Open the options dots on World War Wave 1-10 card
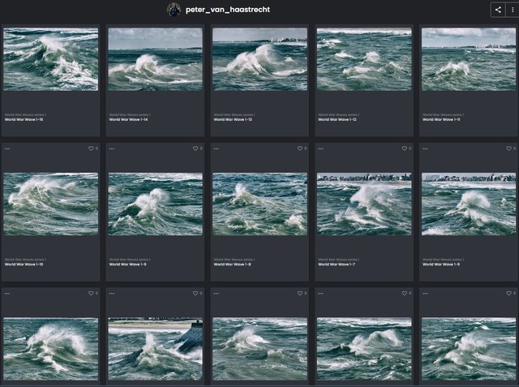Viewport: 519px width, 387px height. click(x=7, y=148)
